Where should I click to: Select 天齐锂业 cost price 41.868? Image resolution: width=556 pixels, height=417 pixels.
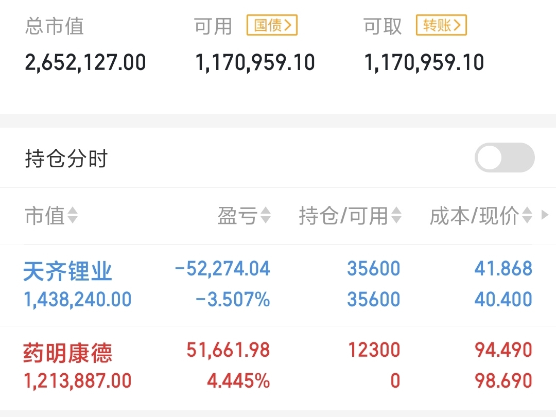tap(503, 268)
